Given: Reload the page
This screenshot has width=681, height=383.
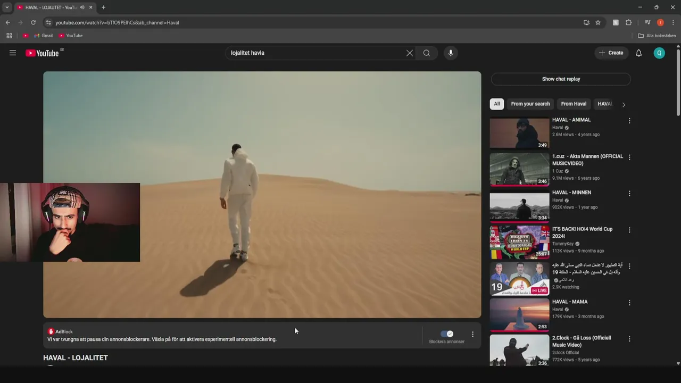Looking at the screenshot, I should coord(33,22).
